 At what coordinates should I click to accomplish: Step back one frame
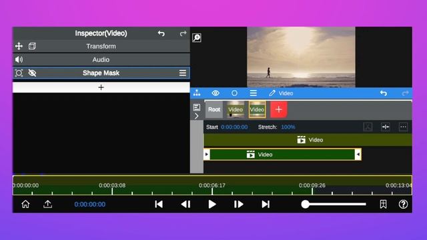[x=185, y=204]
